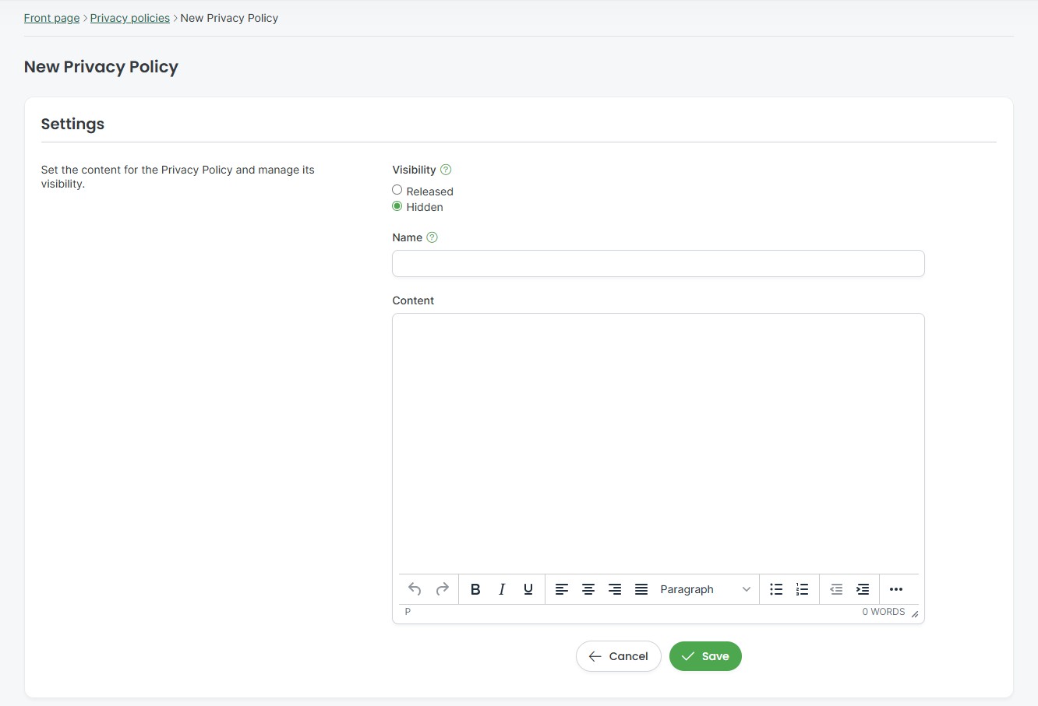Toggle bold formatting
This screenshot has width=1038, height=706.
(x=475, y=589)
